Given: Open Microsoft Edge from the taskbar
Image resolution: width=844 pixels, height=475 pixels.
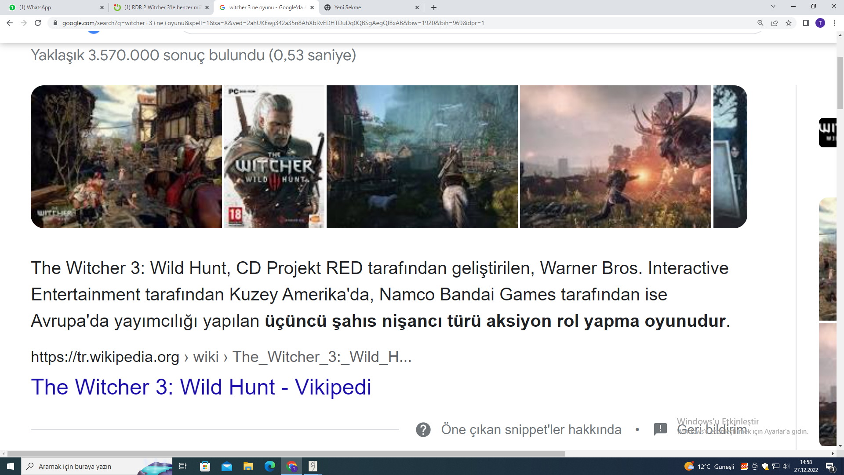Looking at the screenshot, I should point(269,466).
